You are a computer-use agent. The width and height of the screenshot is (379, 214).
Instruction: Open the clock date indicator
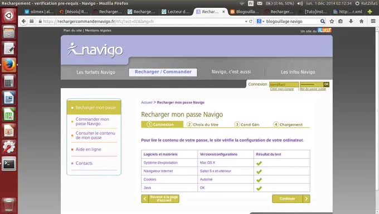329,3
